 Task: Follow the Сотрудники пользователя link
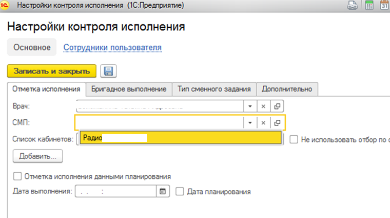[x=112, y=48]
